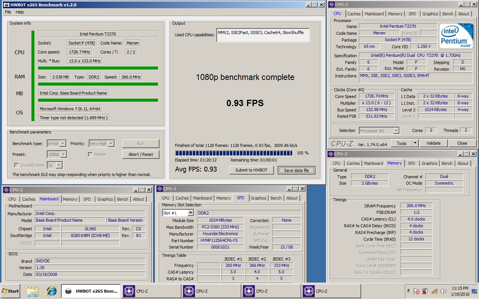The height and width of the screenshot is (299, 479).
Task: Open About tab in the Mainboard window
Action: pyautogui.click(x=138, y=199)
